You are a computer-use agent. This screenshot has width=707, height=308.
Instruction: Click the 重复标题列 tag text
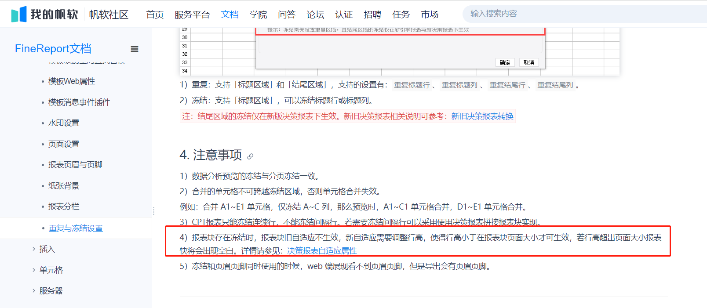tap(460, 85)
